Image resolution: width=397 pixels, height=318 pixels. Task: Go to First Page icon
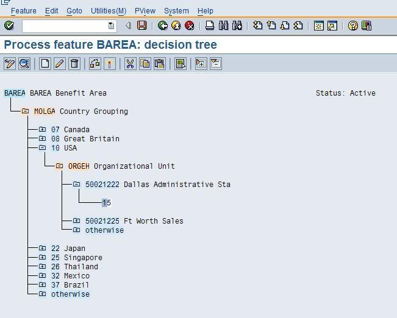258,26
